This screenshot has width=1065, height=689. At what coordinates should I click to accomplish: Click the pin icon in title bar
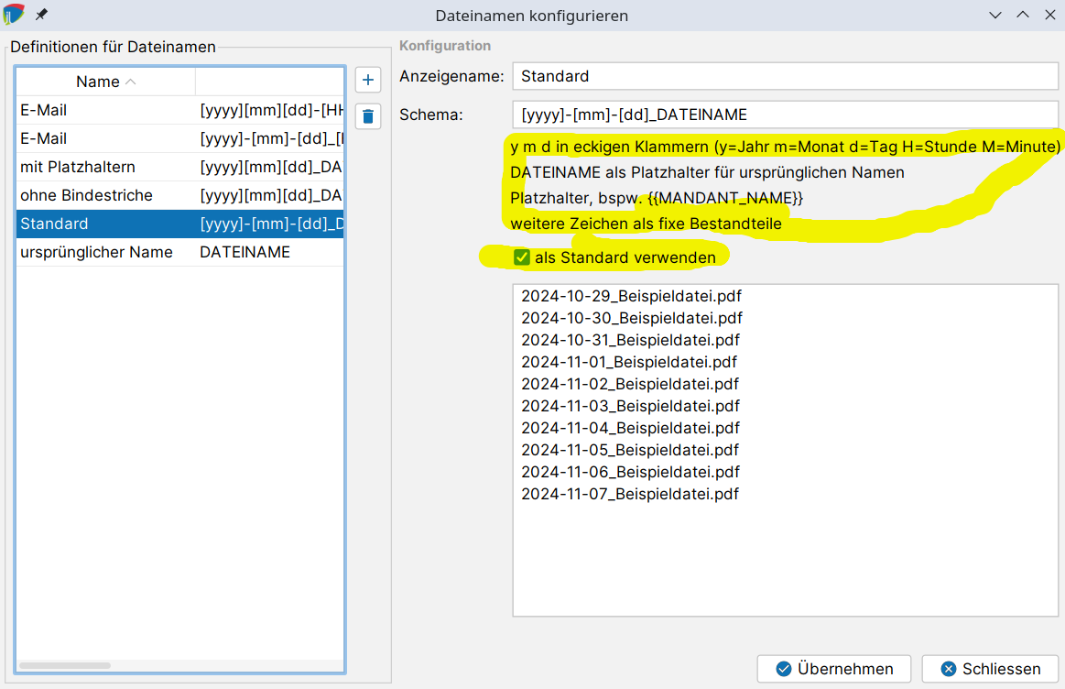41,16
